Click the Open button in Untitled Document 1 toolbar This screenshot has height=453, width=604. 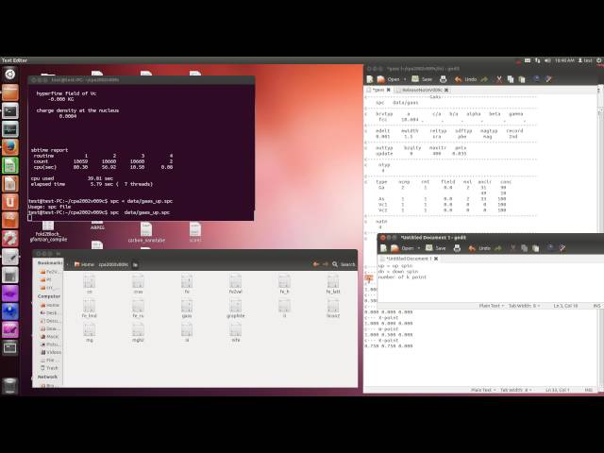coord(404,248)
